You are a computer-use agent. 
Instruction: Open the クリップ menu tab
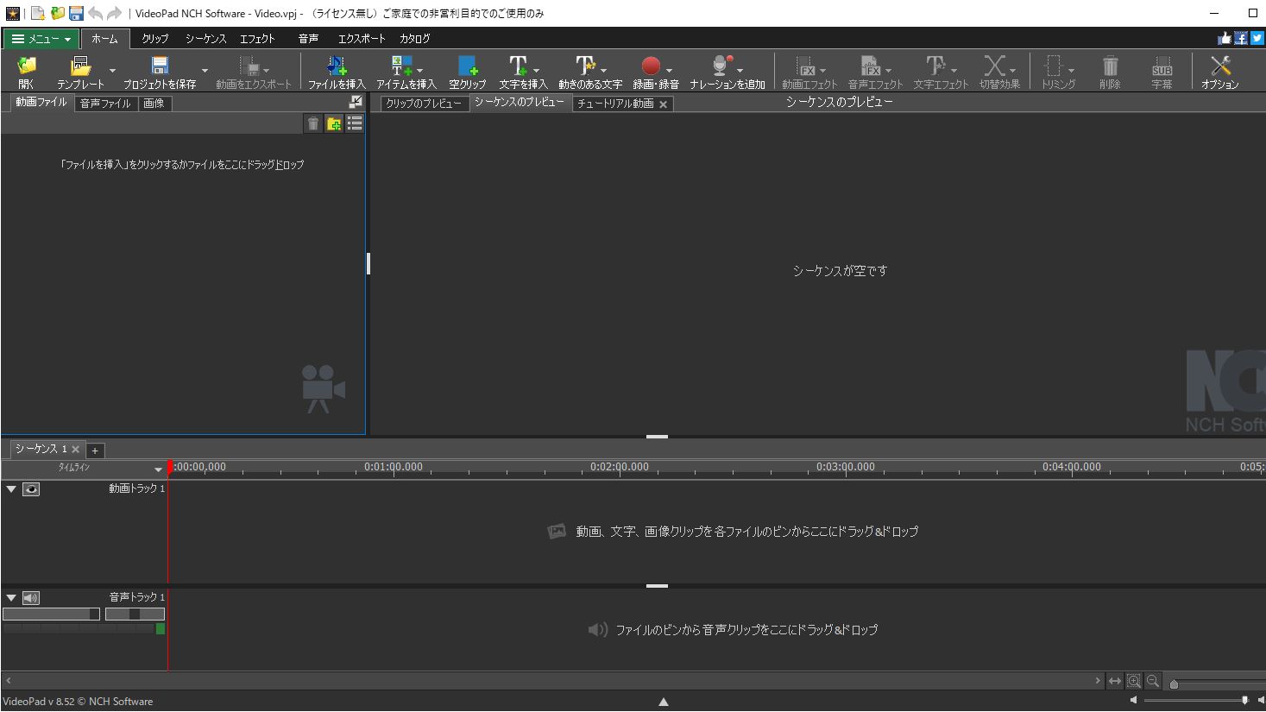[155, 39]
